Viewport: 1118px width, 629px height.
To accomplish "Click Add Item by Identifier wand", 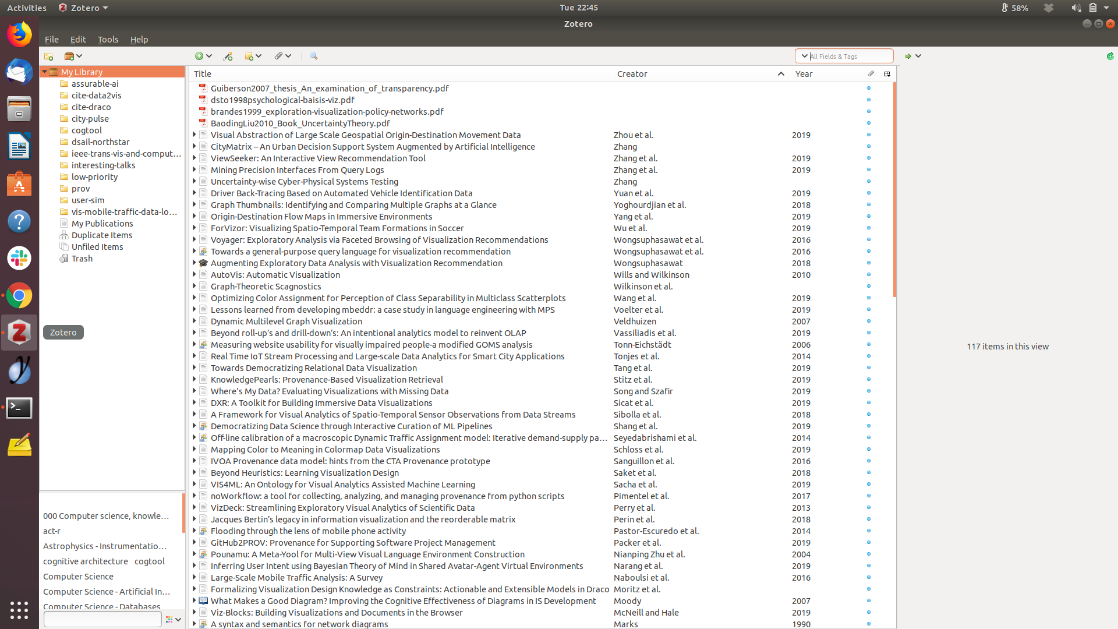I will pos(228,56).
